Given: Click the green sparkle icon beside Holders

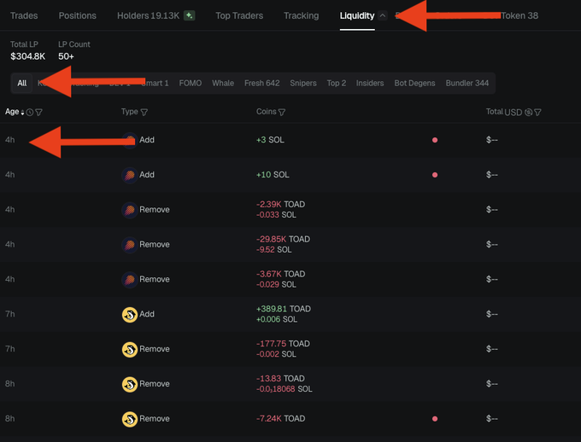Looking at the screenshot, I should 190,15.
